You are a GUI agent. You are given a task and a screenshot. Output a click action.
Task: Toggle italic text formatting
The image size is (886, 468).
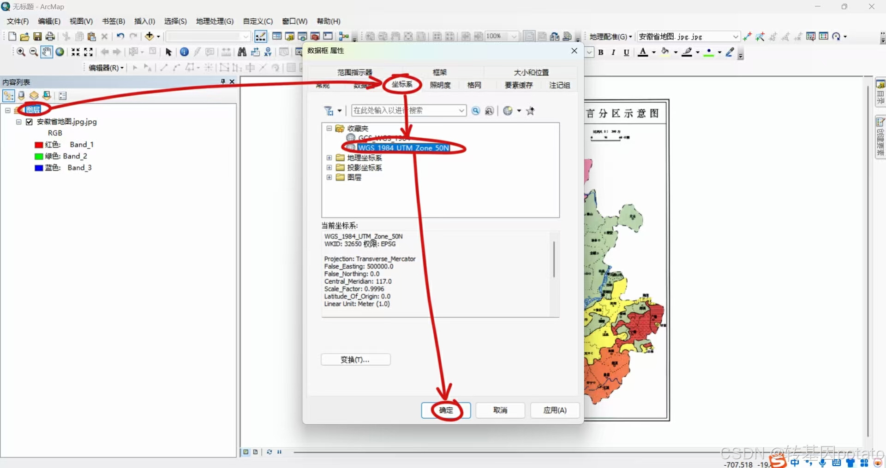(613, 53)
